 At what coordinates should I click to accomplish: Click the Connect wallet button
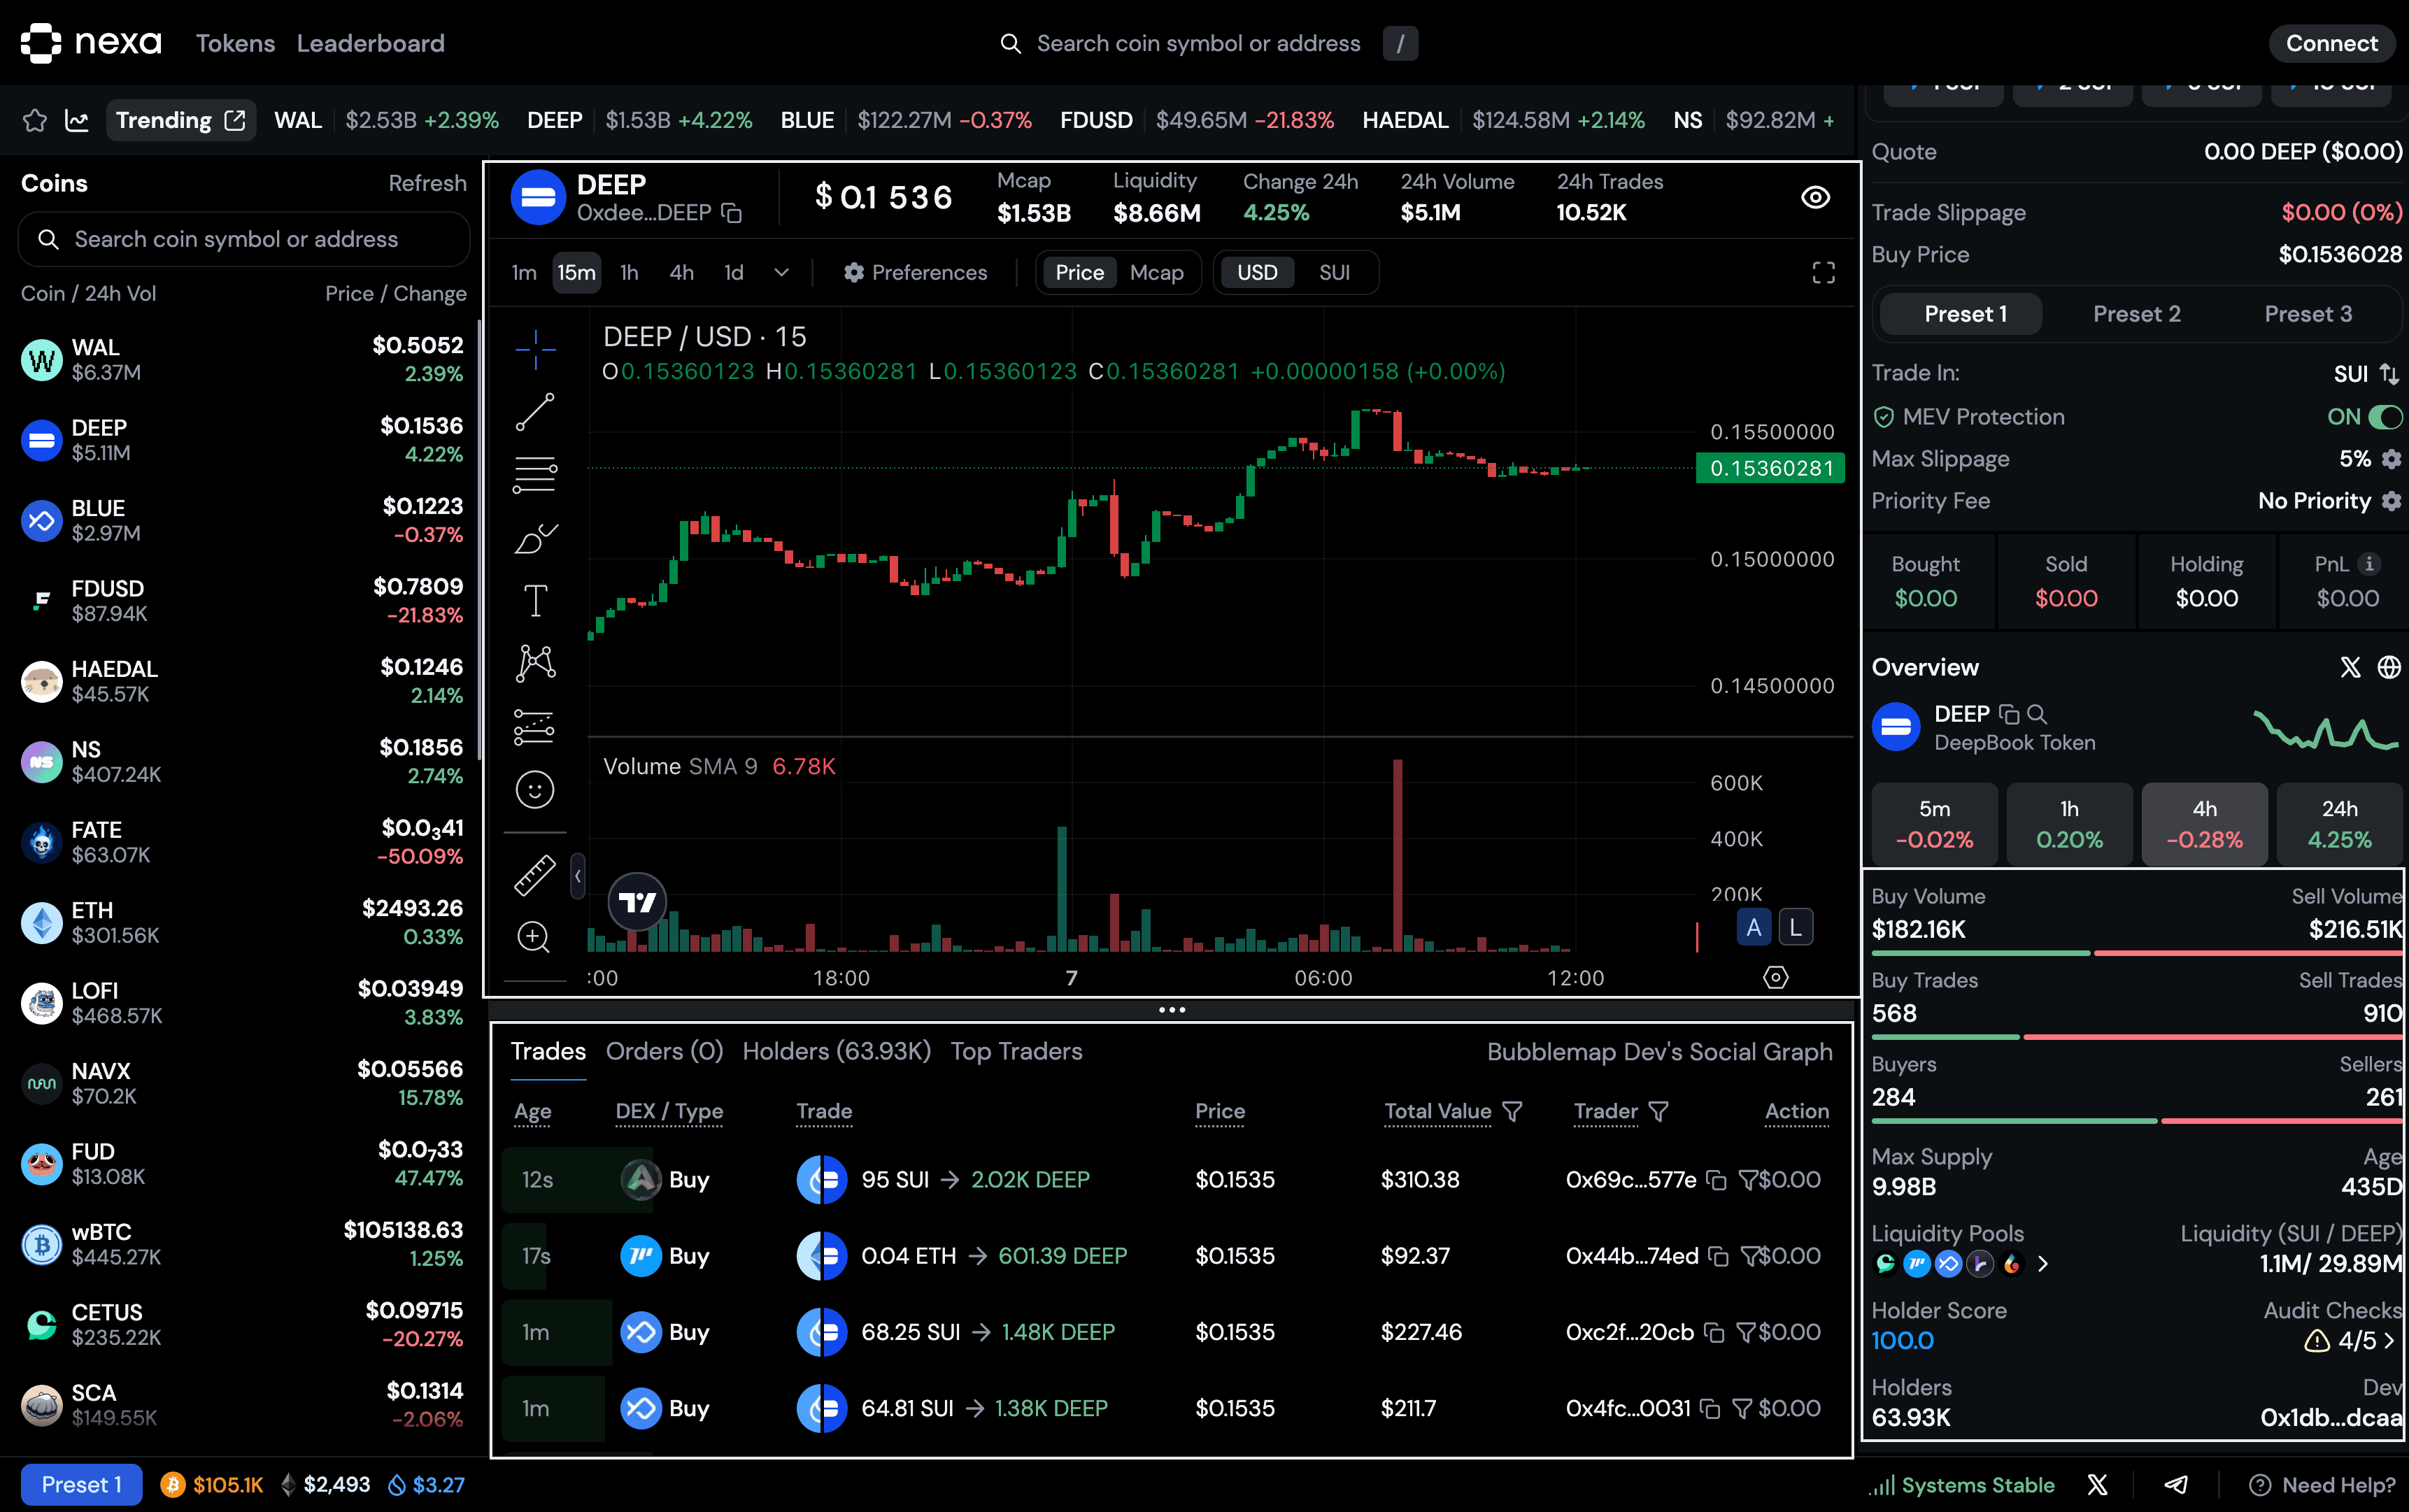(x=2332, y=43)
